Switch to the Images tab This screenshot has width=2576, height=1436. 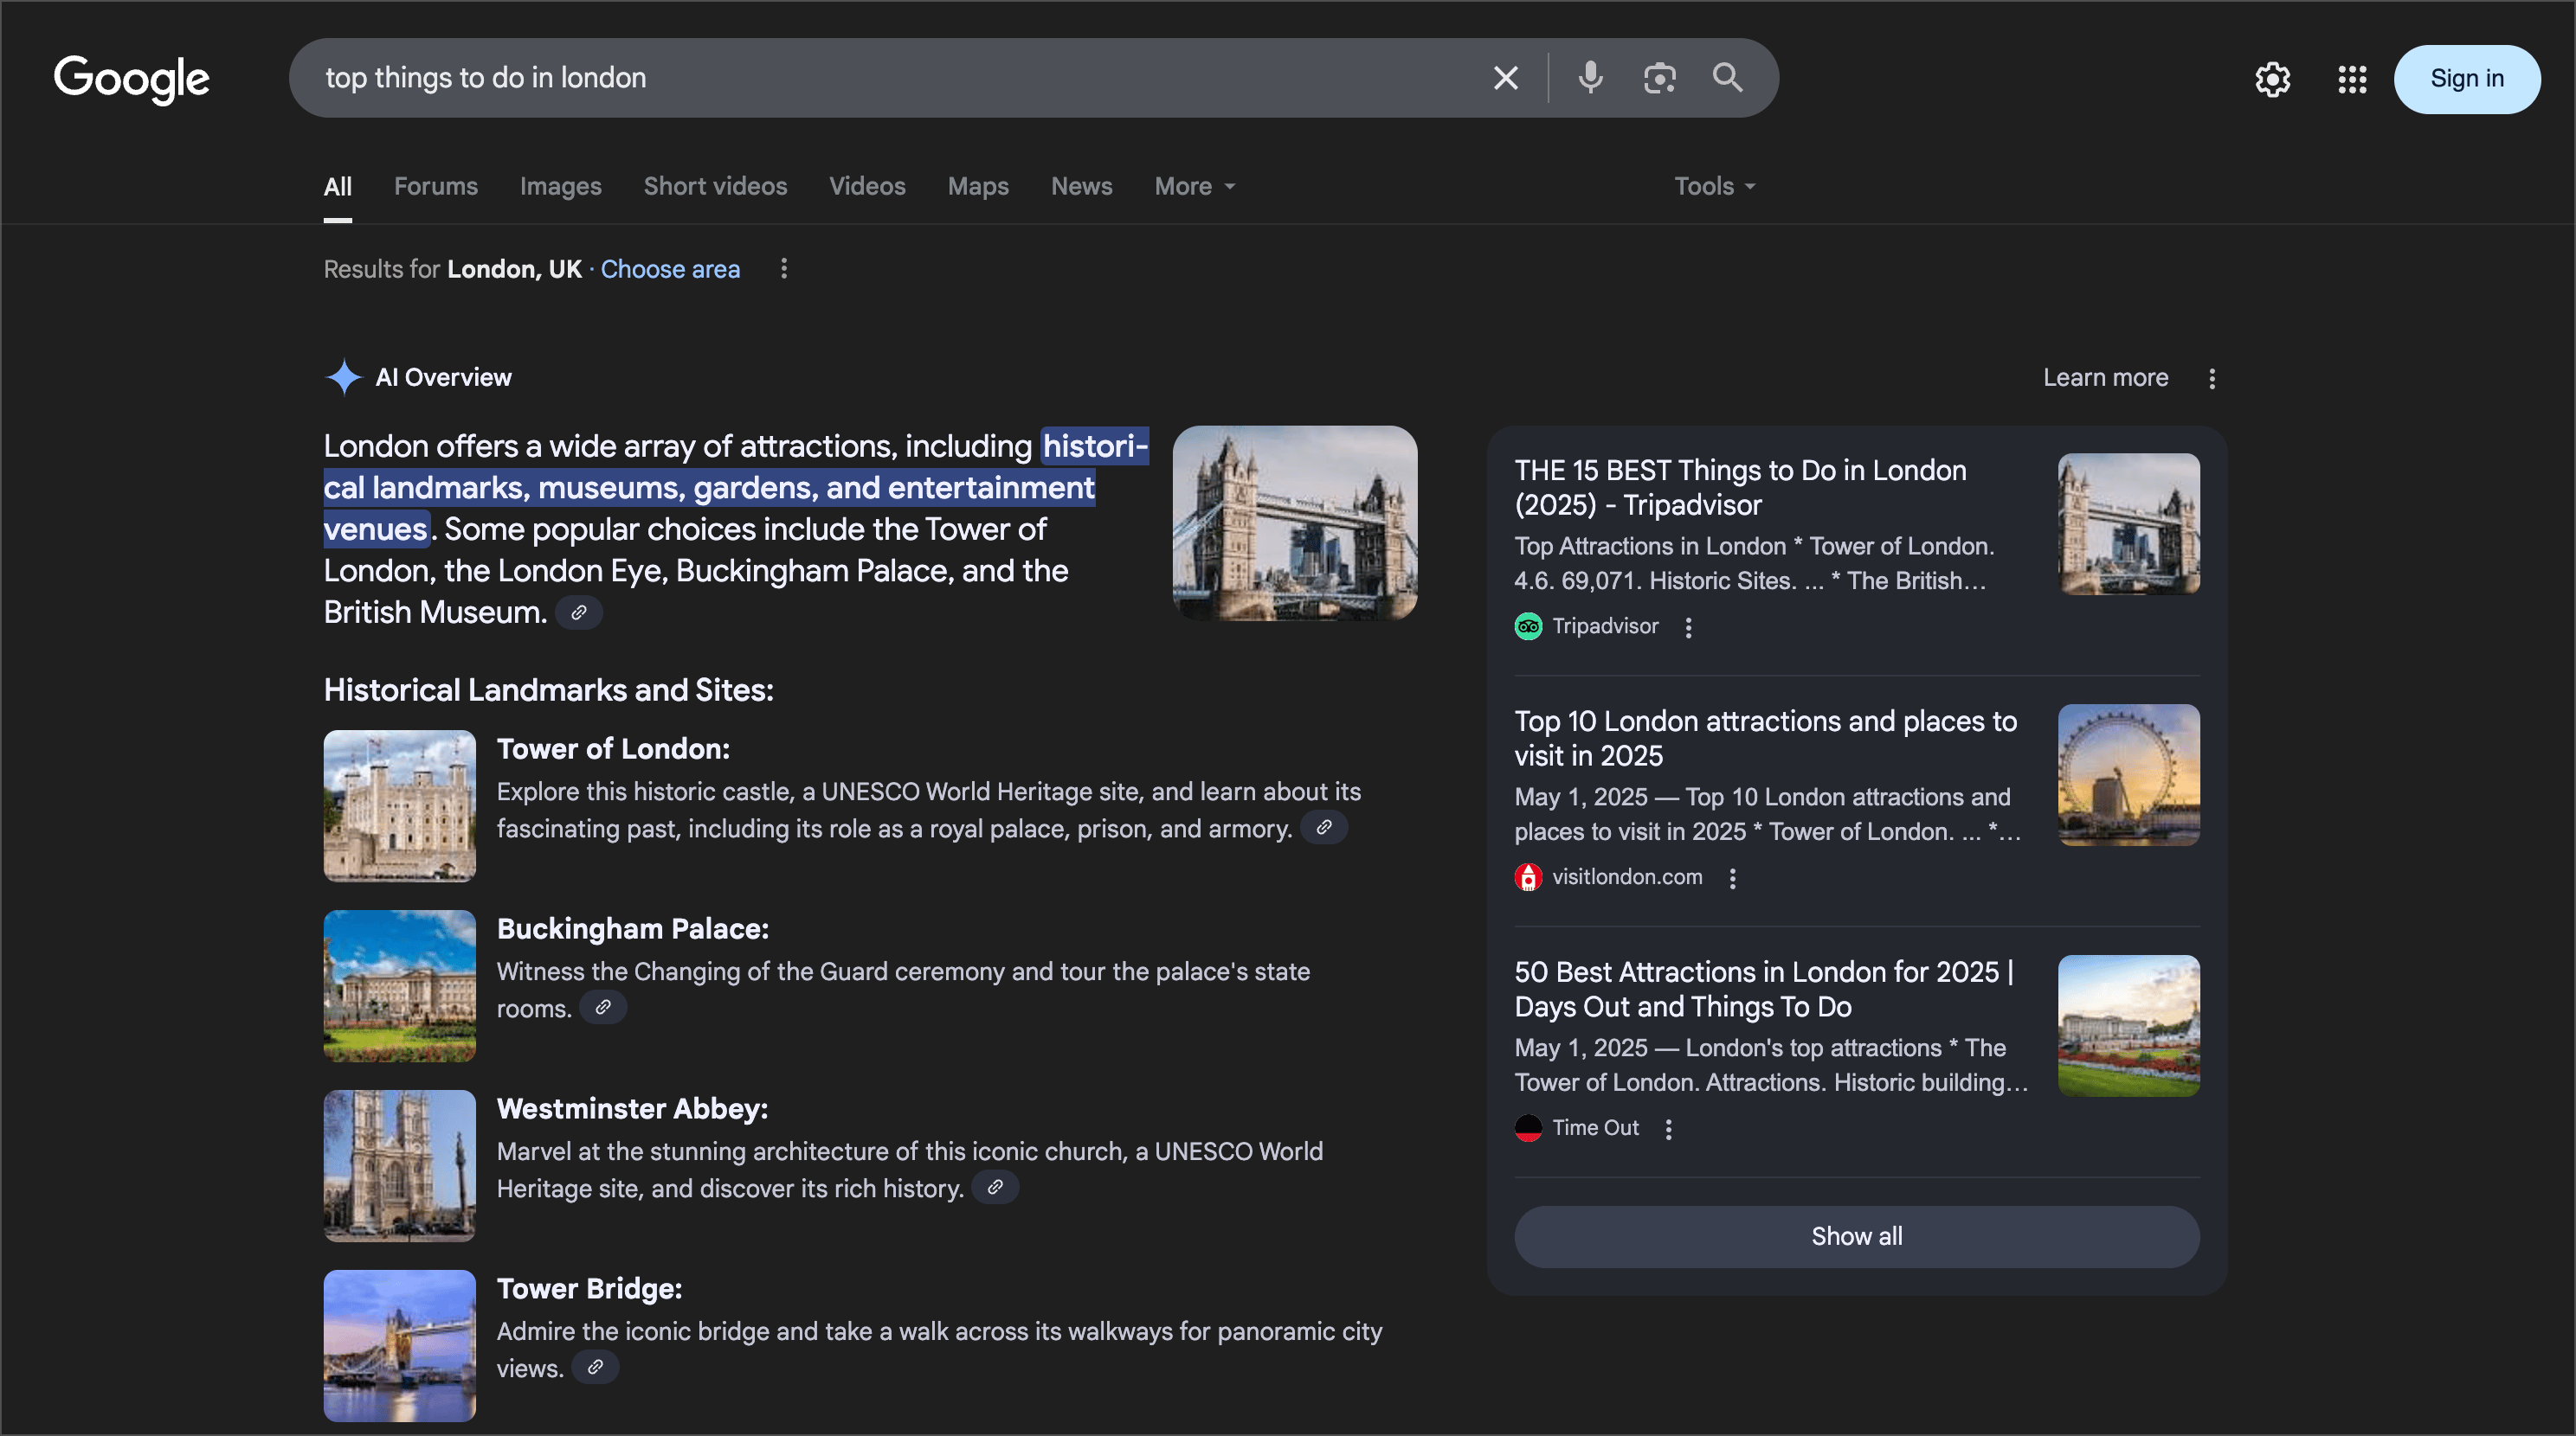coord(560,187)
